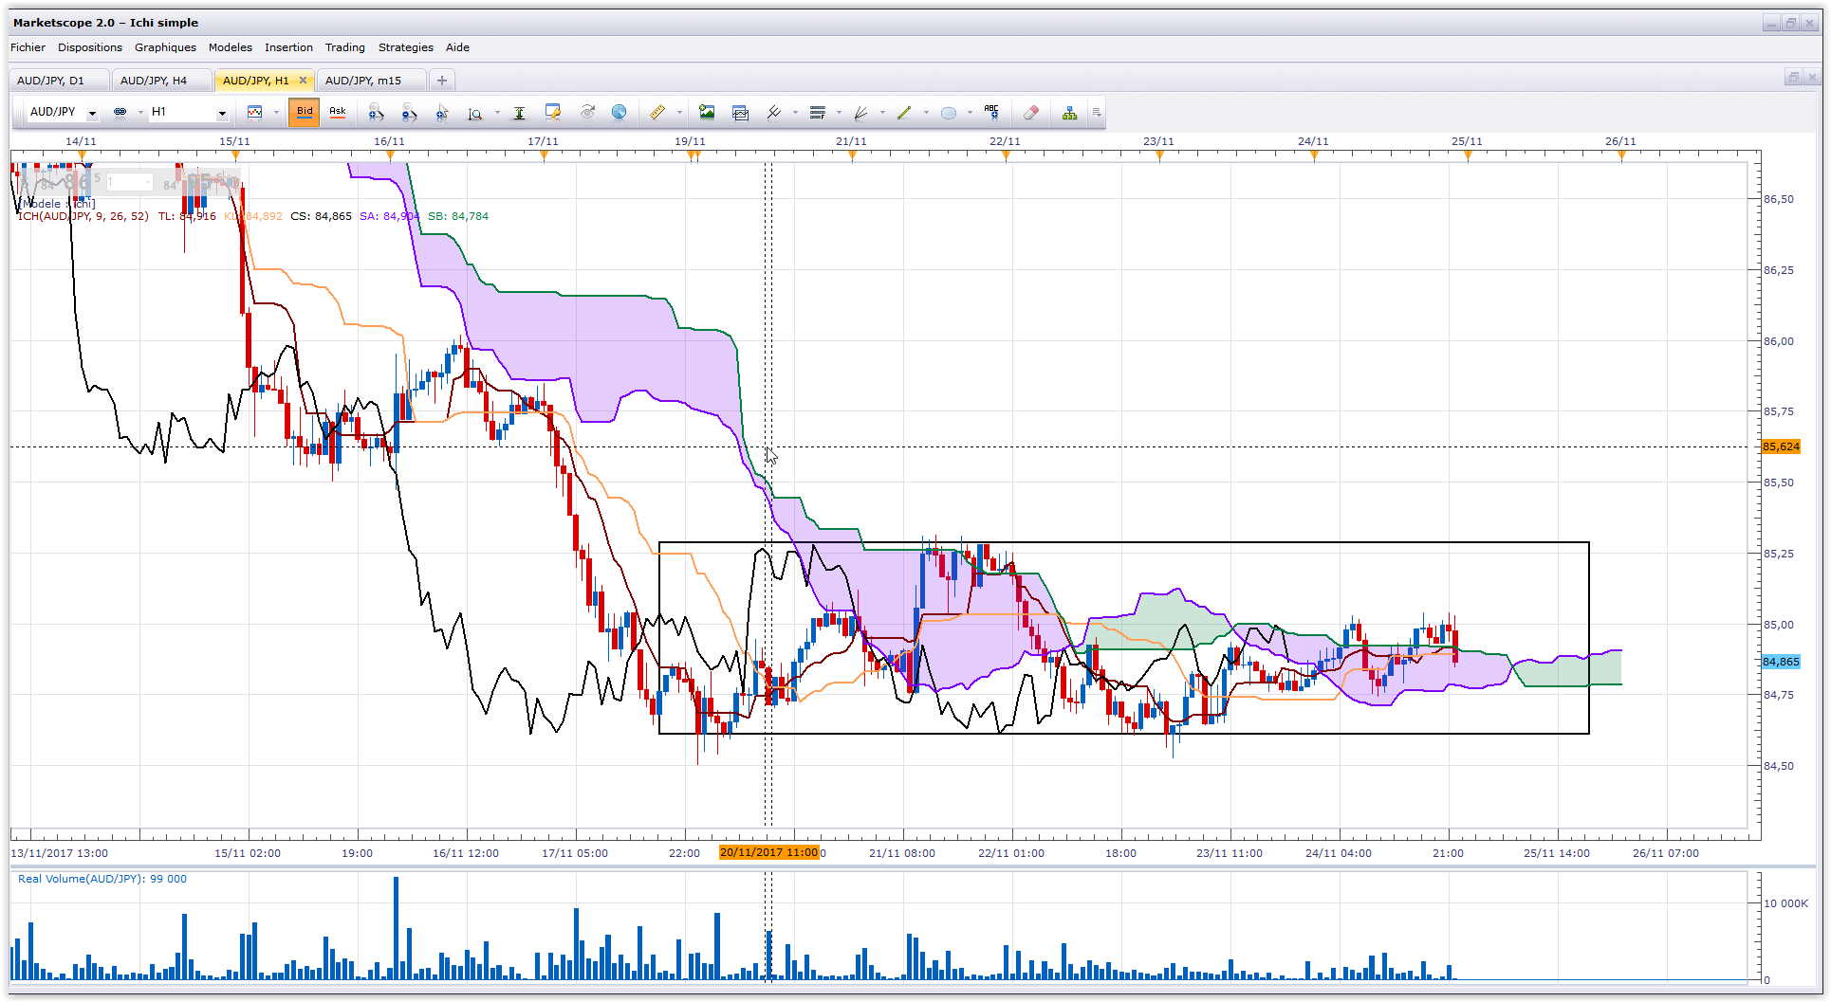Viewport: 1831px width, 1002px height.
Task: Select the Andrews pitchfork drawing tool
Action: 774,113
